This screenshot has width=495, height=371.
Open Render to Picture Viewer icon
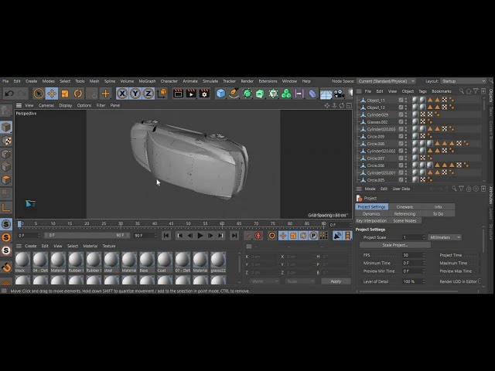click(x=191, y=94)
